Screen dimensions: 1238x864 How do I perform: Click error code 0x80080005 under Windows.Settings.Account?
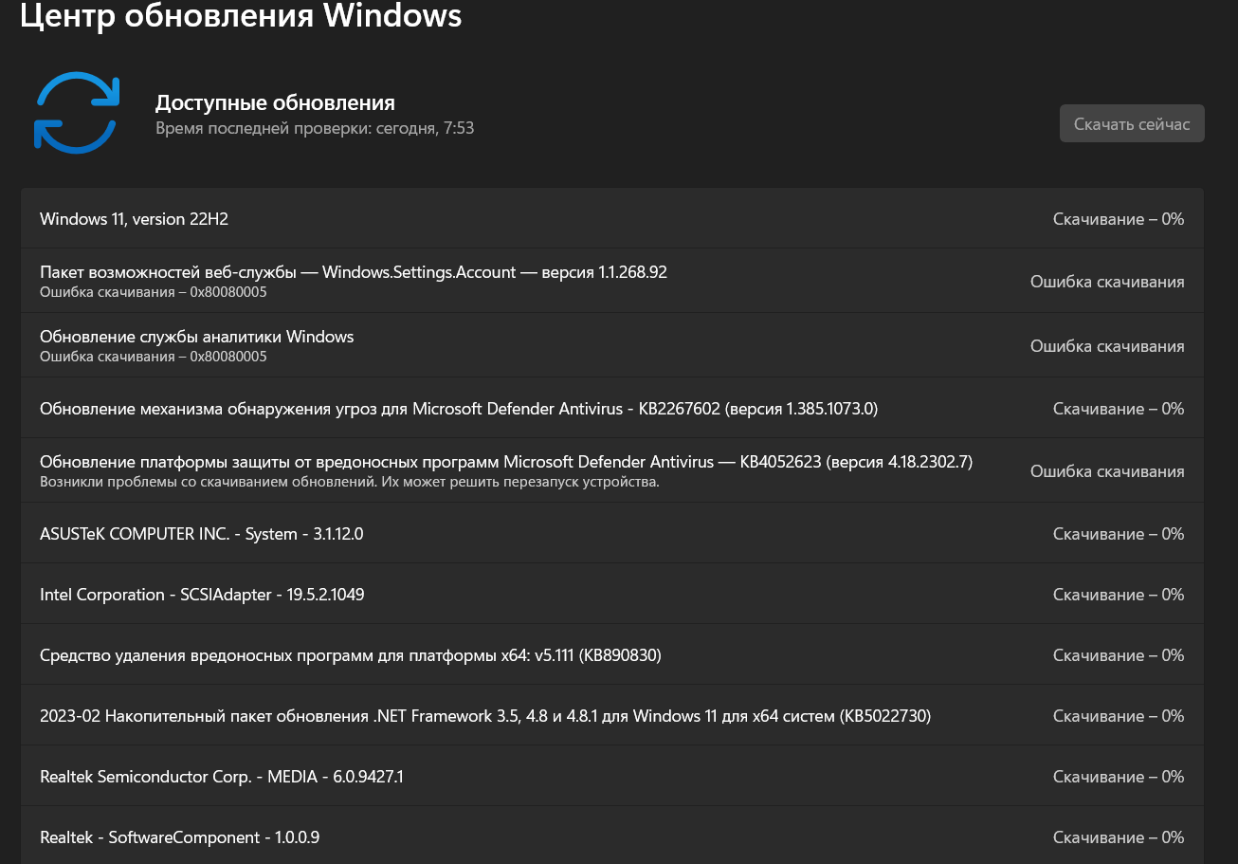[x=228, y=292]
